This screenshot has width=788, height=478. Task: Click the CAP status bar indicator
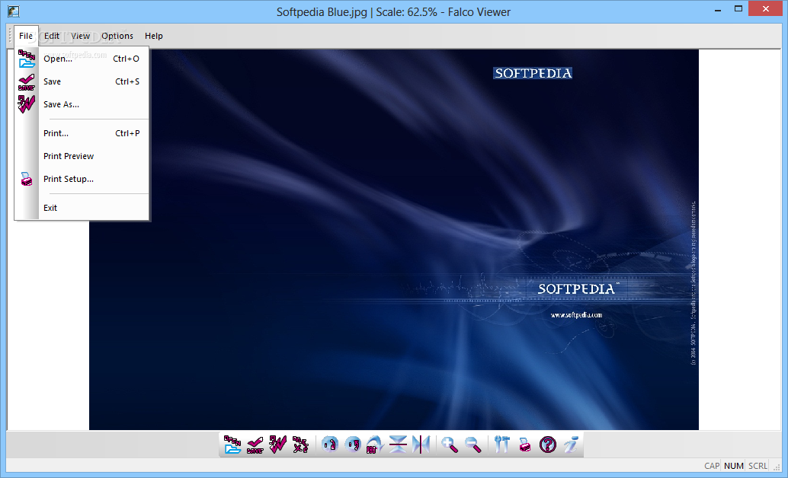tap(712, 466)
